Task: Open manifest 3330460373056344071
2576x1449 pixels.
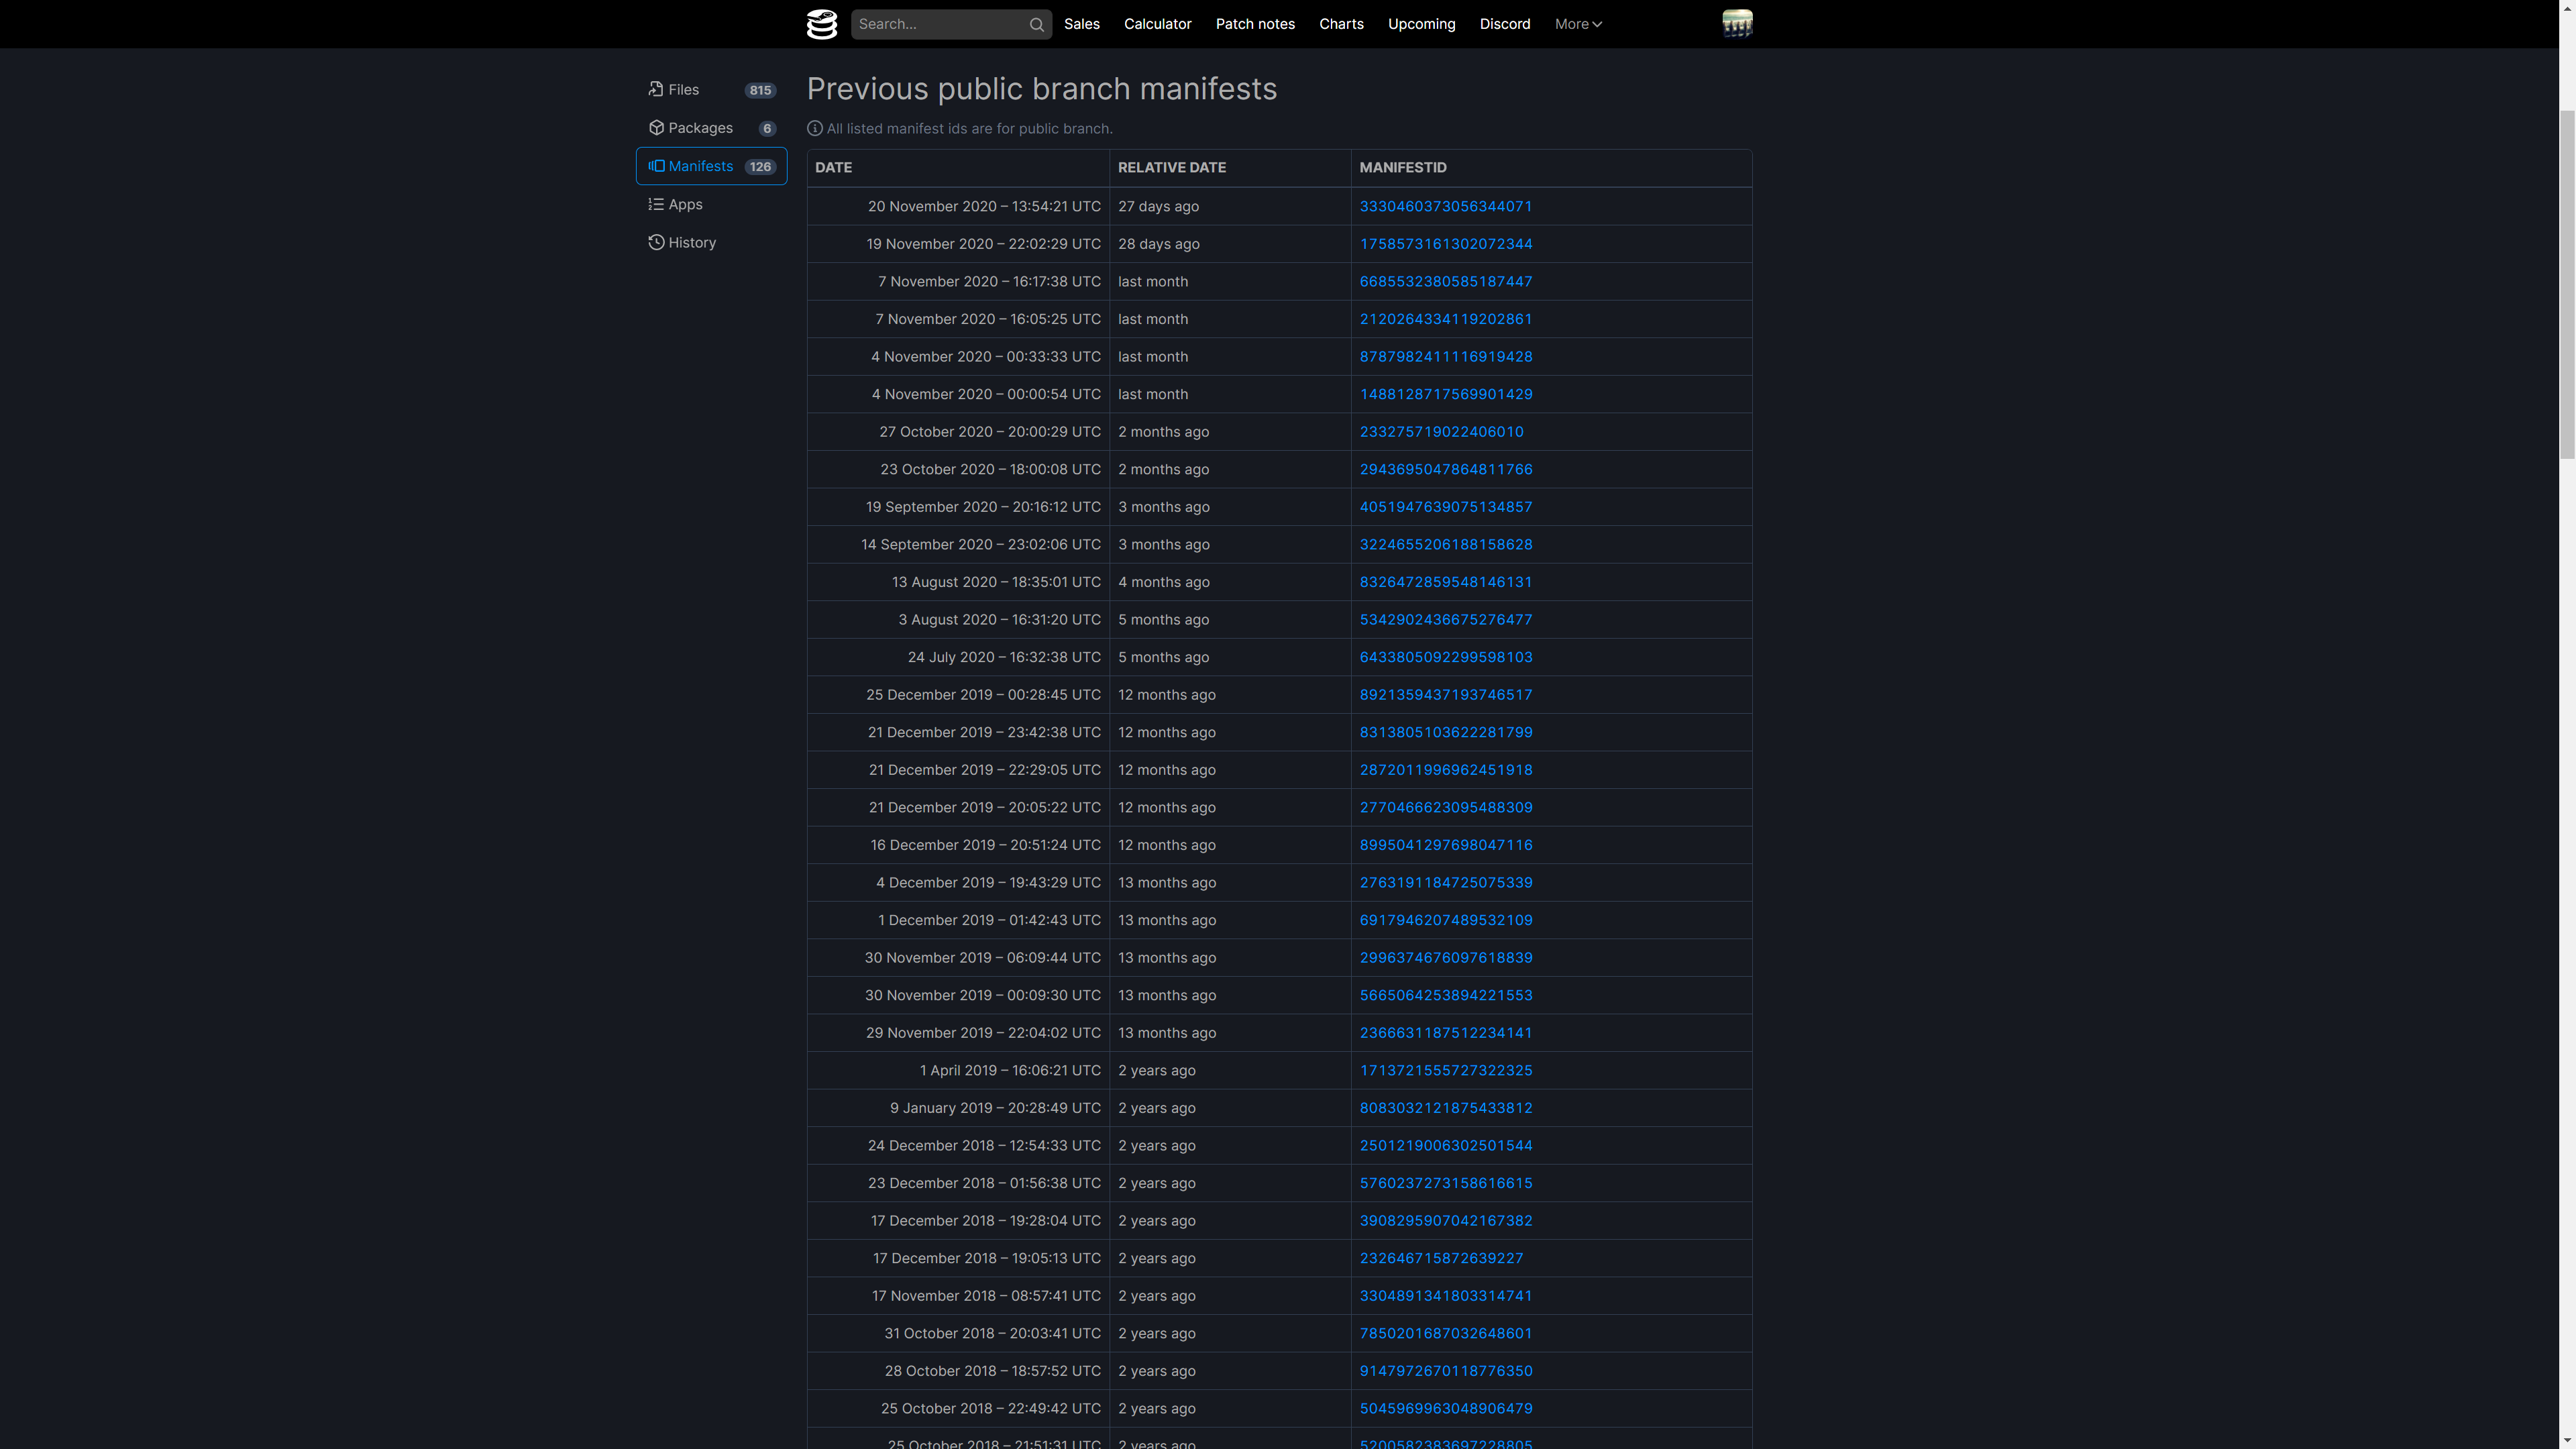Action: click(x=1445, y=207)
